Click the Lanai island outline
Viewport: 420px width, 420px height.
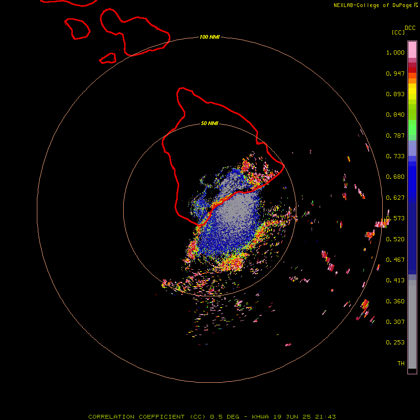click(x=77, y=28)
